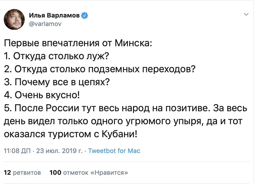Open the tweet options chevron menu
The width and height of the screenshot is (257, 184).
click(246, 15)
